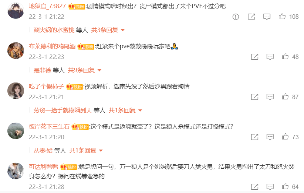Share 吃了个假柿子's comment

coord(254,97)
